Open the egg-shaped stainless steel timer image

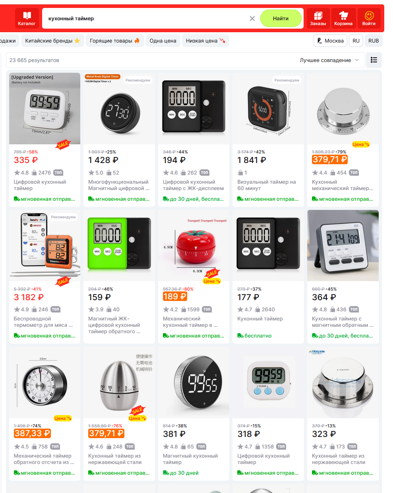click(119, 382)
